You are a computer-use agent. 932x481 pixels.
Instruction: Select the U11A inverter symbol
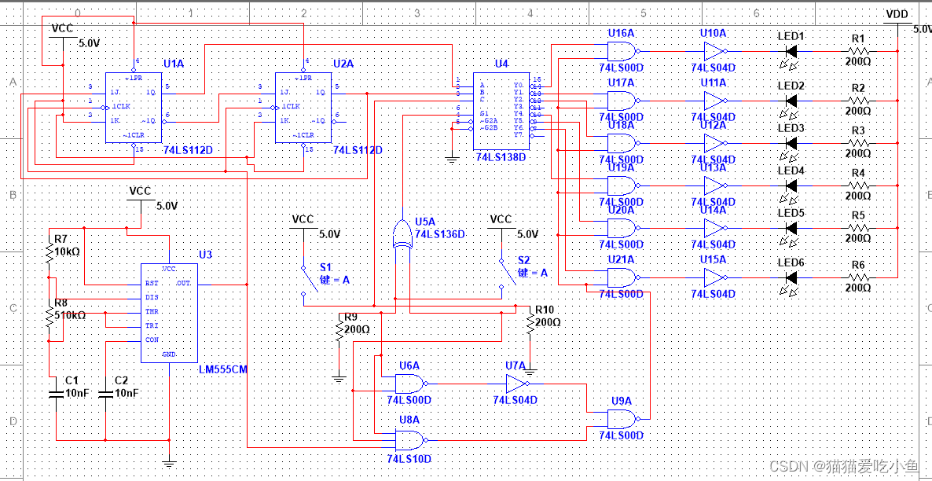coord(716,100)
